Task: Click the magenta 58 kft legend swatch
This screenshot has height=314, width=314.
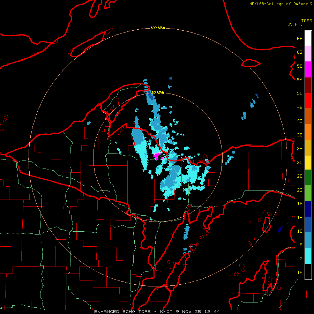Action: coord(308,69)
